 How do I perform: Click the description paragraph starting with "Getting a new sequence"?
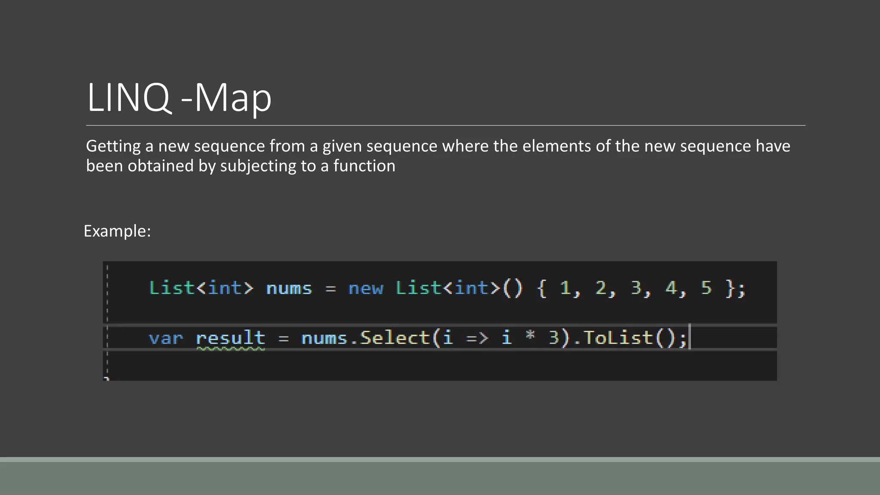point(438,156)
